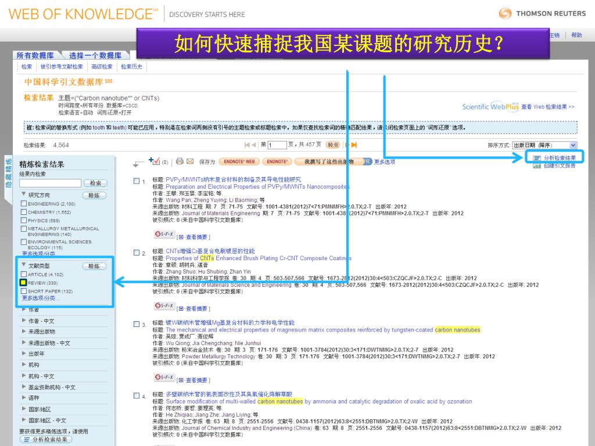Click the page number input field
This screenshot has width=595, height=446.
[x=277, y=145]
